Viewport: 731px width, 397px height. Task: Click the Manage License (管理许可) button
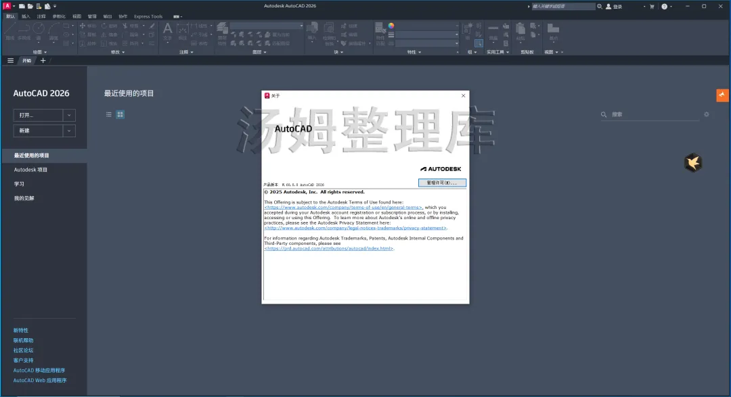[x=442, y=183]
